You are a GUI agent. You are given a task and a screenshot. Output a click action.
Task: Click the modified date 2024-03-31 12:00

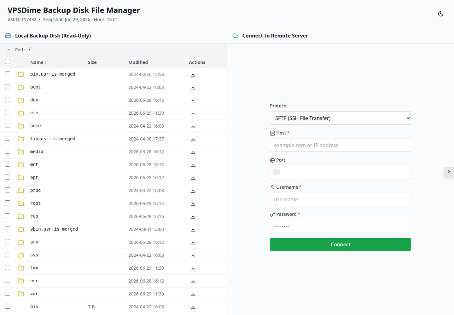pyautogui.click(x=146, y=229)
